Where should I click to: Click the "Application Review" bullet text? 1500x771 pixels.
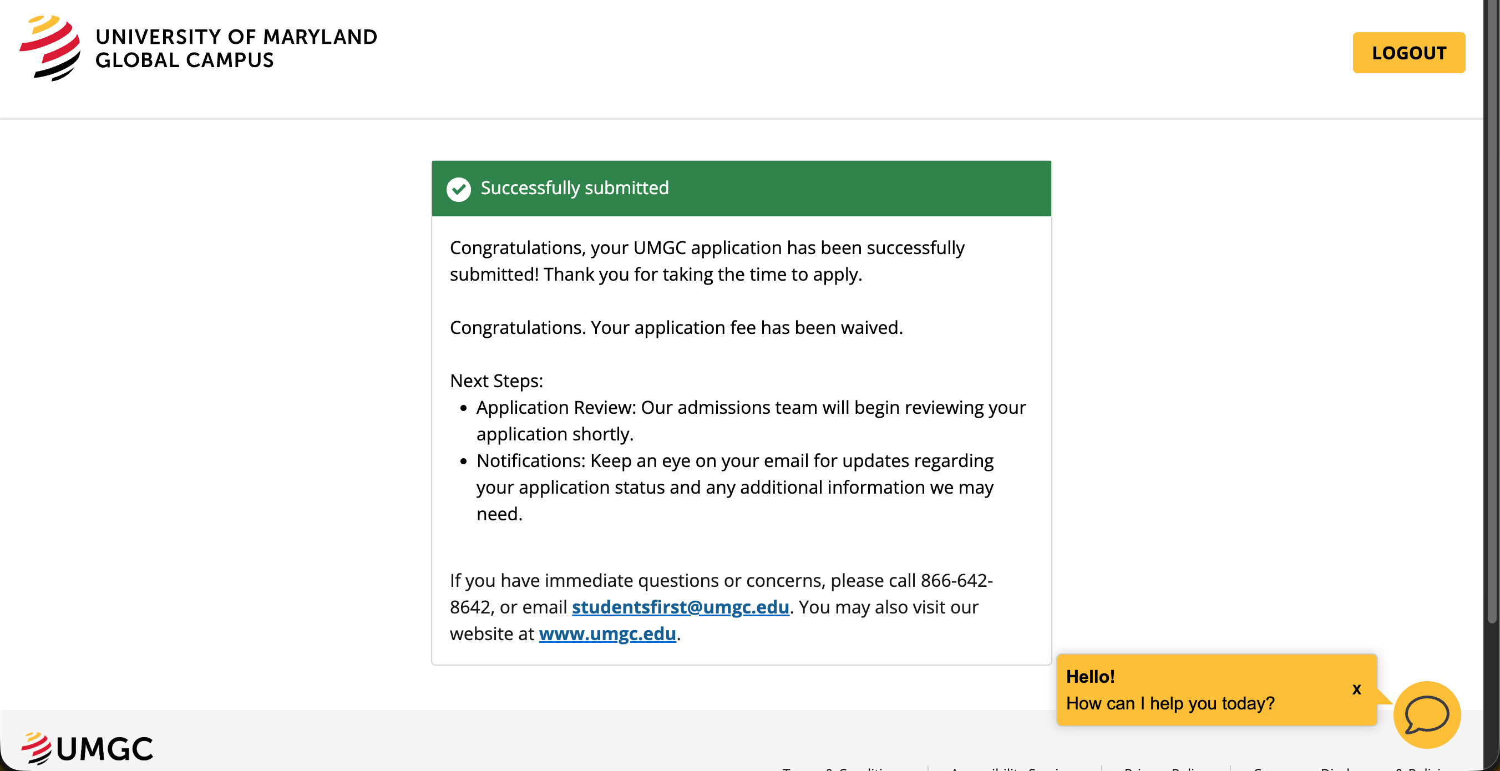click(x=751, y=420)
